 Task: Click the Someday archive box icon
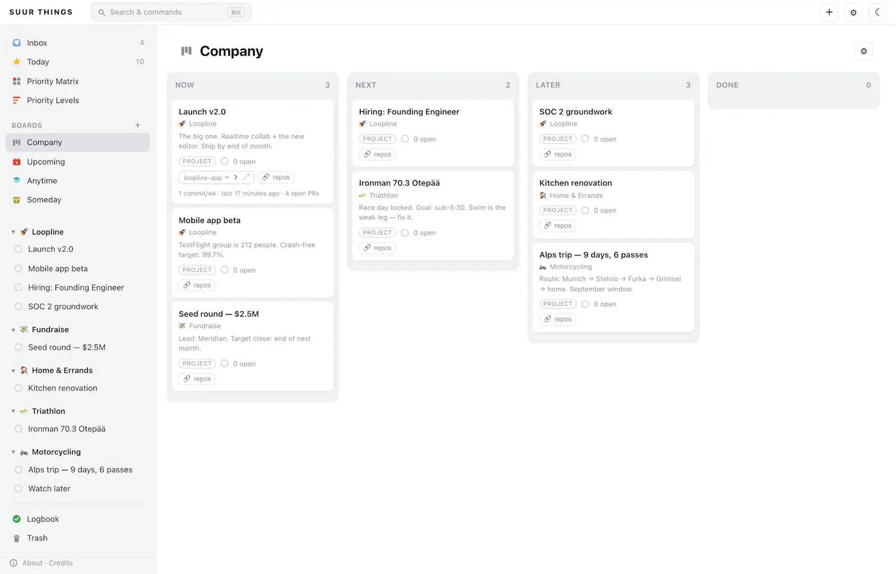click(x=17, y=200)
